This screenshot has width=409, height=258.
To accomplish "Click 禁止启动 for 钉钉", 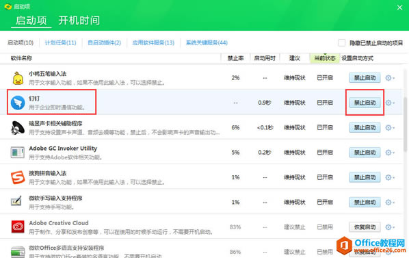I will click(365, 103).
